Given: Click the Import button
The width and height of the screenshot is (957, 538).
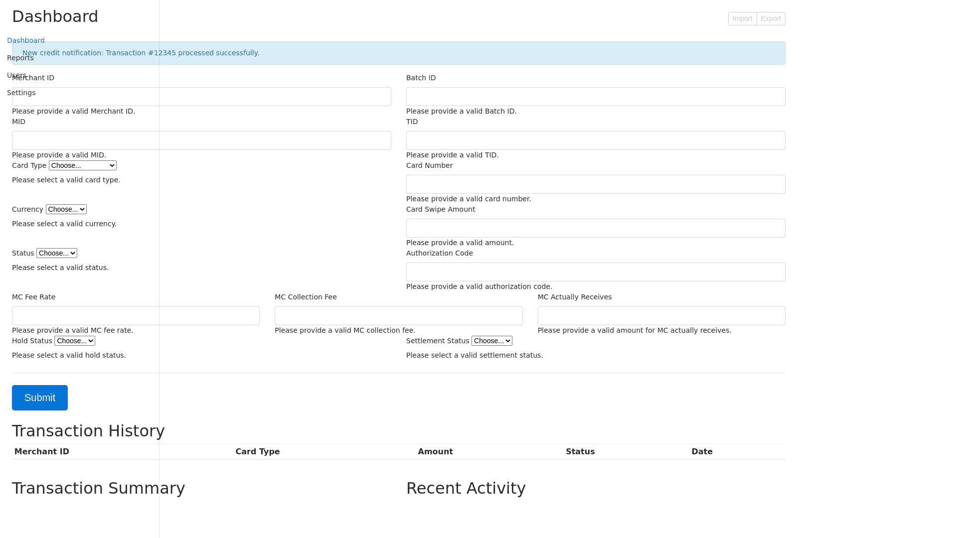Looking at the screenshot, I should [x=742, y=18].
